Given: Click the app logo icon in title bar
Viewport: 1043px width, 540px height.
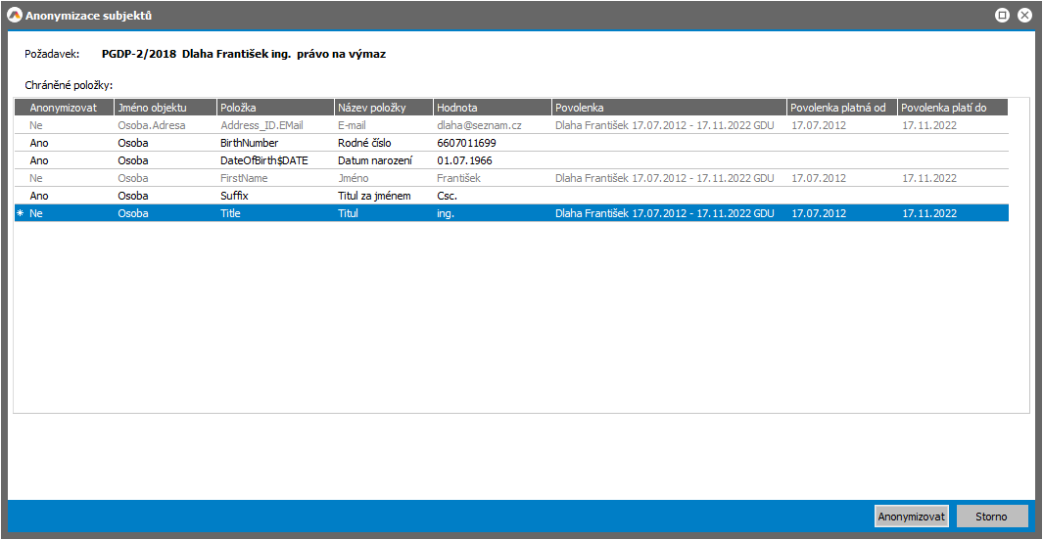Looking at the screenshot, I should tap(15, 16).
